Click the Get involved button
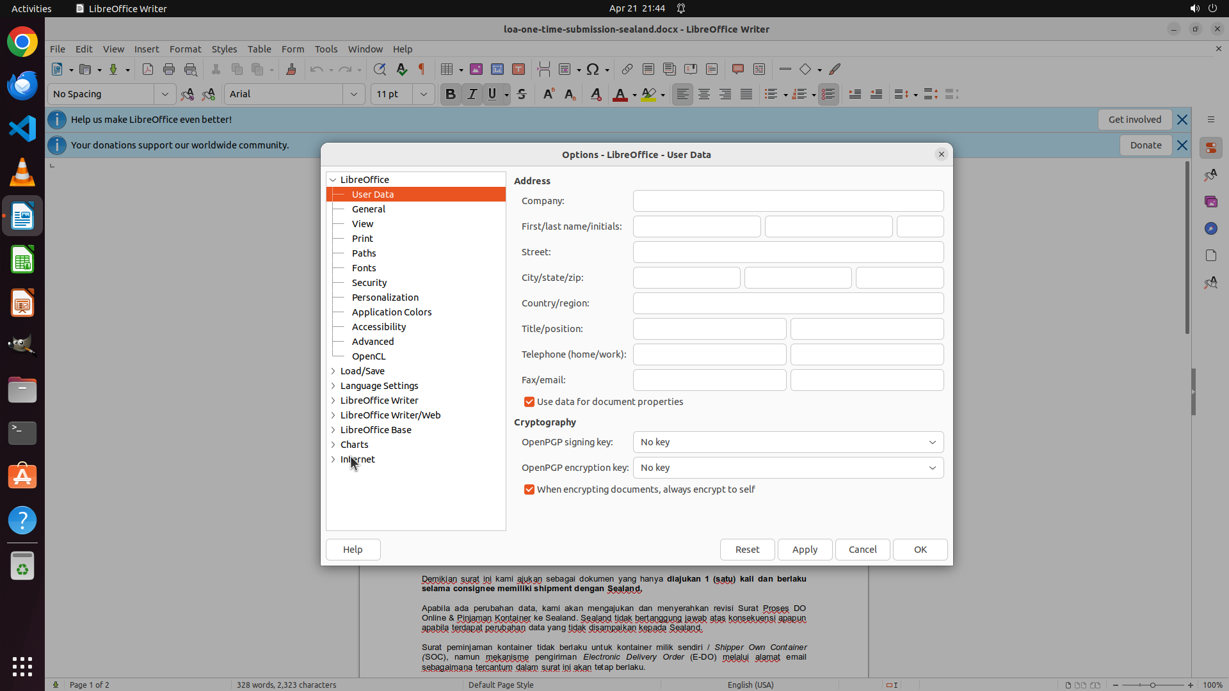1229x691 pixels. 1134,120
